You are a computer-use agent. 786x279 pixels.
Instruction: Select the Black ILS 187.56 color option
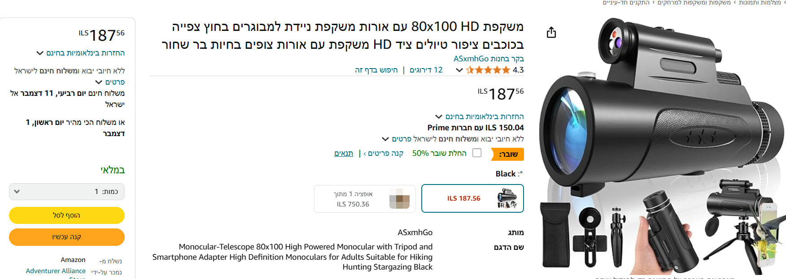coord(472,198)
